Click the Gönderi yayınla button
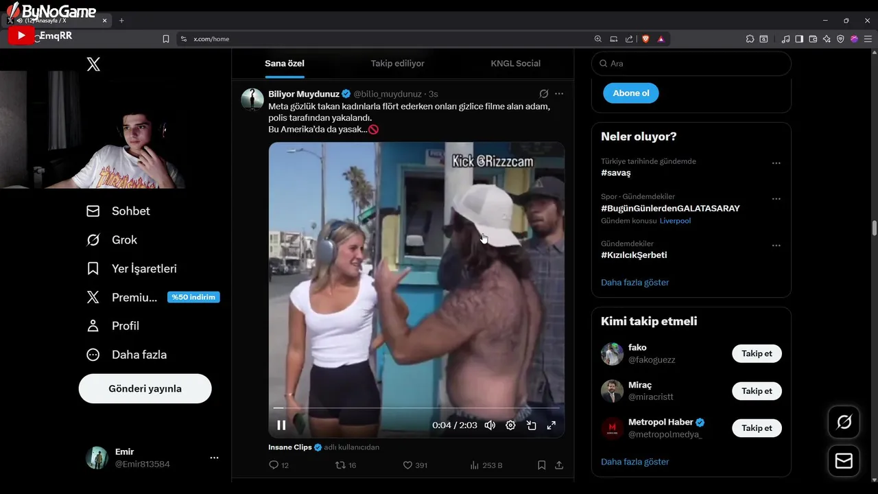 click(x=145, y=388)
